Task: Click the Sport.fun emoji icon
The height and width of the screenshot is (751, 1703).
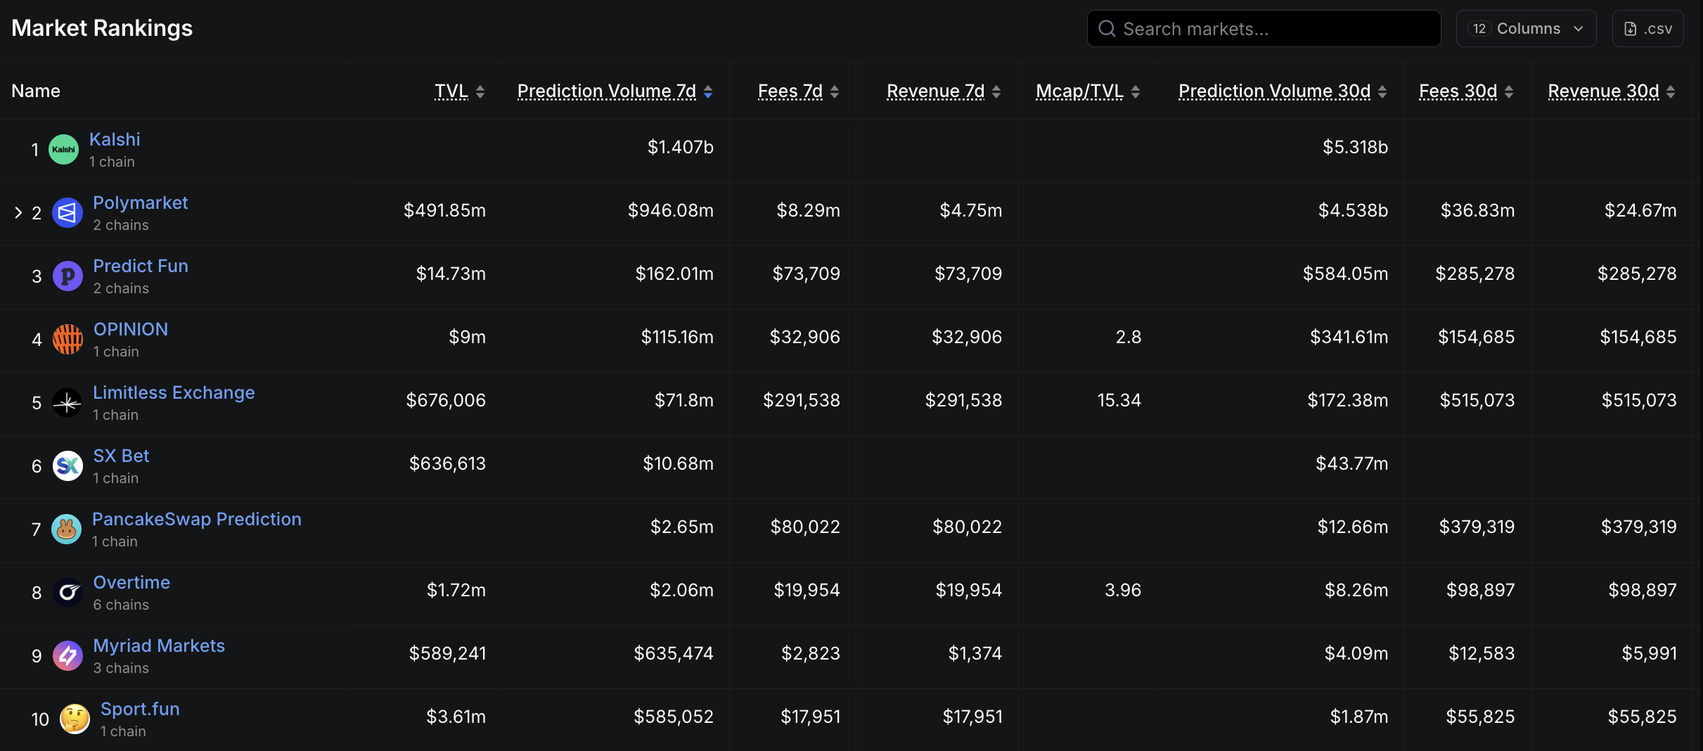Action: [75, 719]
